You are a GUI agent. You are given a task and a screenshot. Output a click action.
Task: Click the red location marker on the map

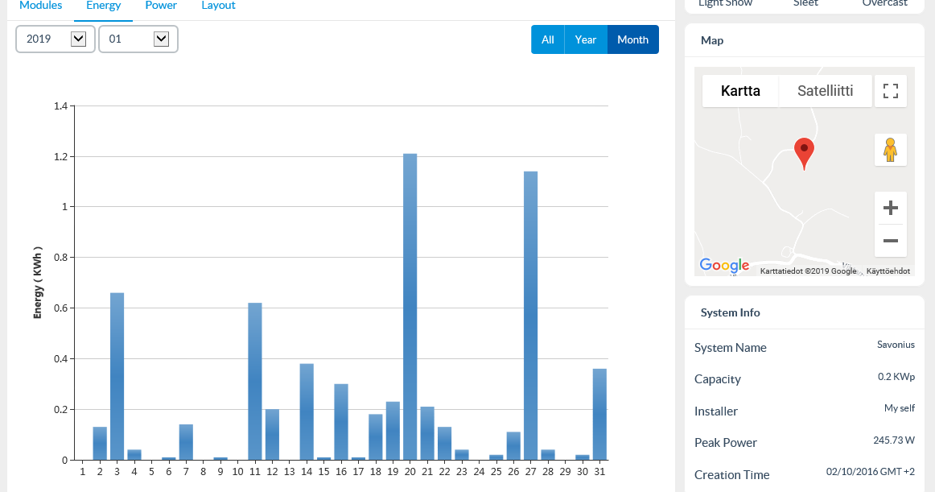[805, 153]
